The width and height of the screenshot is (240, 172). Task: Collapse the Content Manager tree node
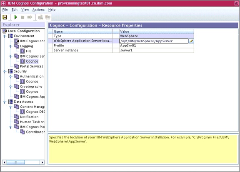click(10, 107)
